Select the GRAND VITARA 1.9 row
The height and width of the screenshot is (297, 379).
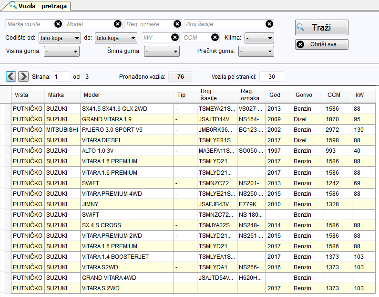pyautogui.click(x=193, y=119)
